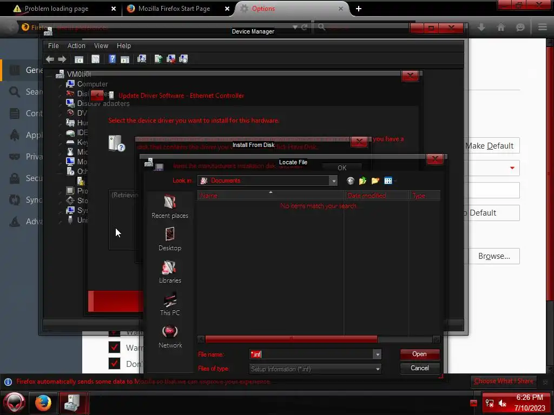
Task: Sort by the Date modified column header
Action: click(x=377, y=196)
